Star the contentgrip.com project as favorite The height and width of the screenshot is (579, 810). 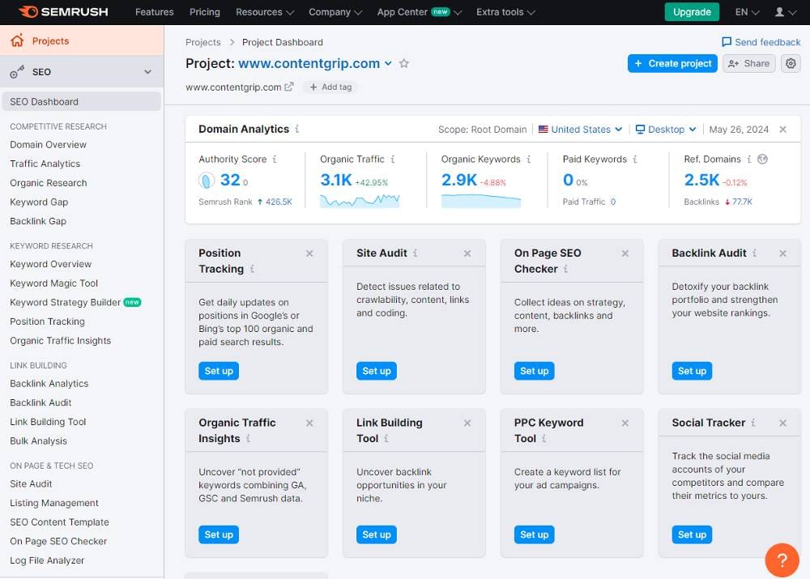point(404,63)
